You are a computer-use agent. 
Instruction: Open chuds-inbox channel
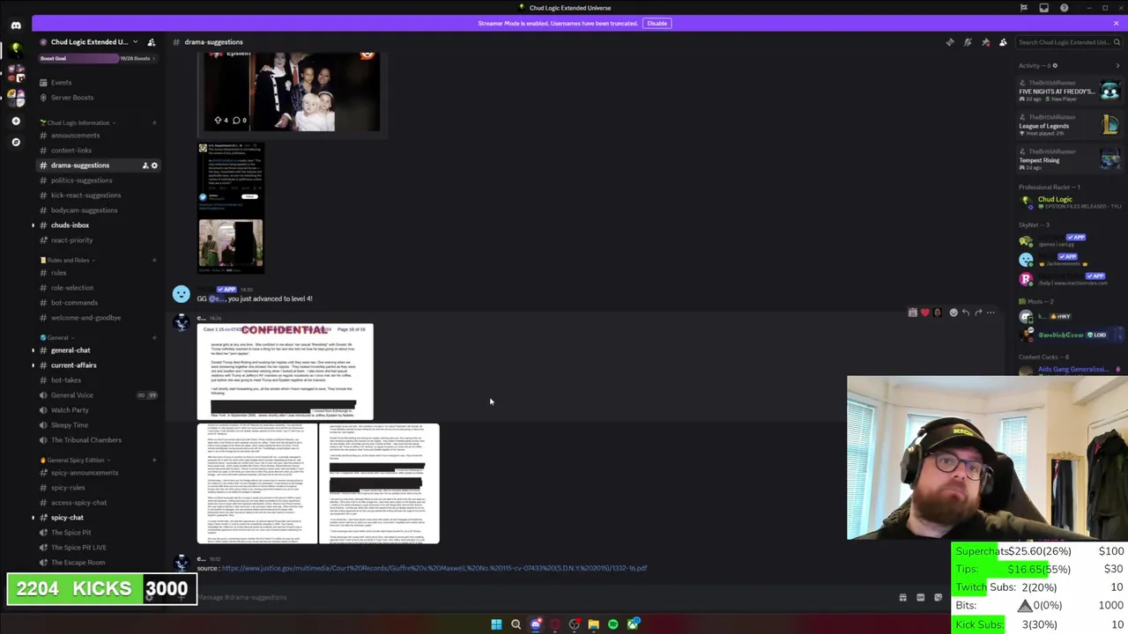coord(97,225)
